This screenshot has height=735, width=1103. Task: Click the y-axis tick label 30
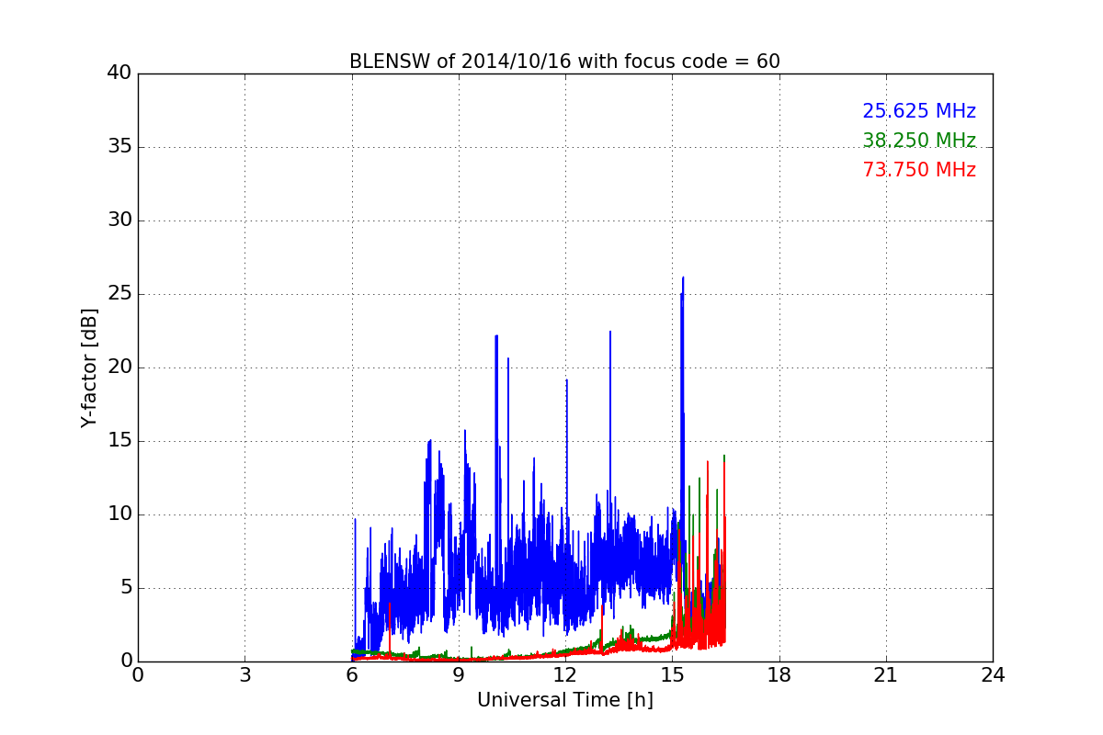(x=119, y=220)
